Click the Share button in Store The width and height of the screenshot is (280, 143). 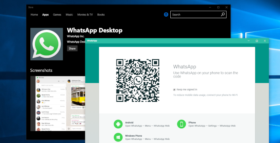coord(72,48)
